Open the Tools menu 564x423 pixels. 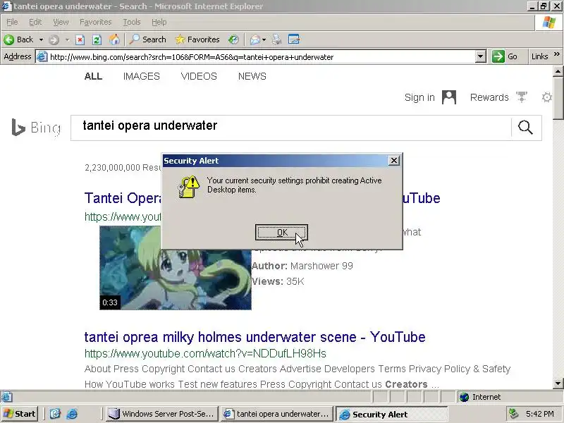tap(132, 23)
